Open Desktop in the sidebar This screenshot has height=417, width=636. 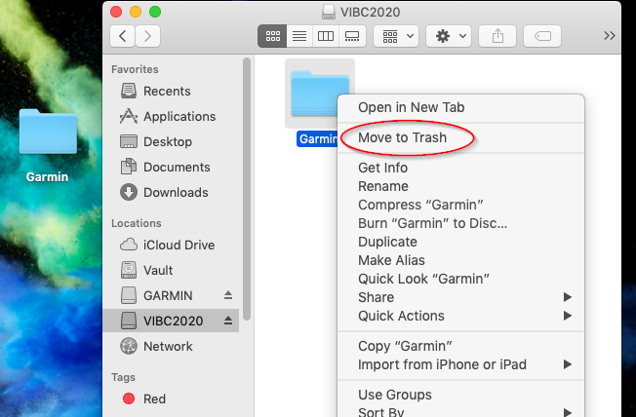[173, 142]
